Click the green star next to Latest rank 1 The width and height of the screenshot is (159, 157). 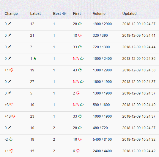pos(35,58)
